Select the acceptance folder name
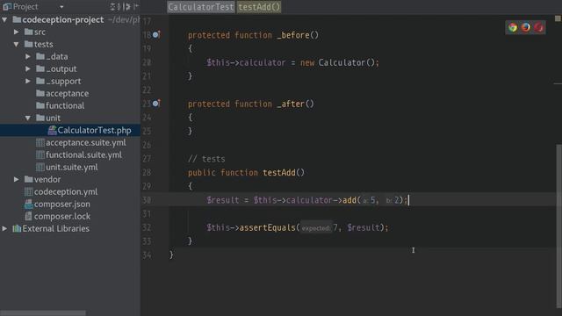The image size is (562, 316). pyautogui.click(x=67, y=93)
